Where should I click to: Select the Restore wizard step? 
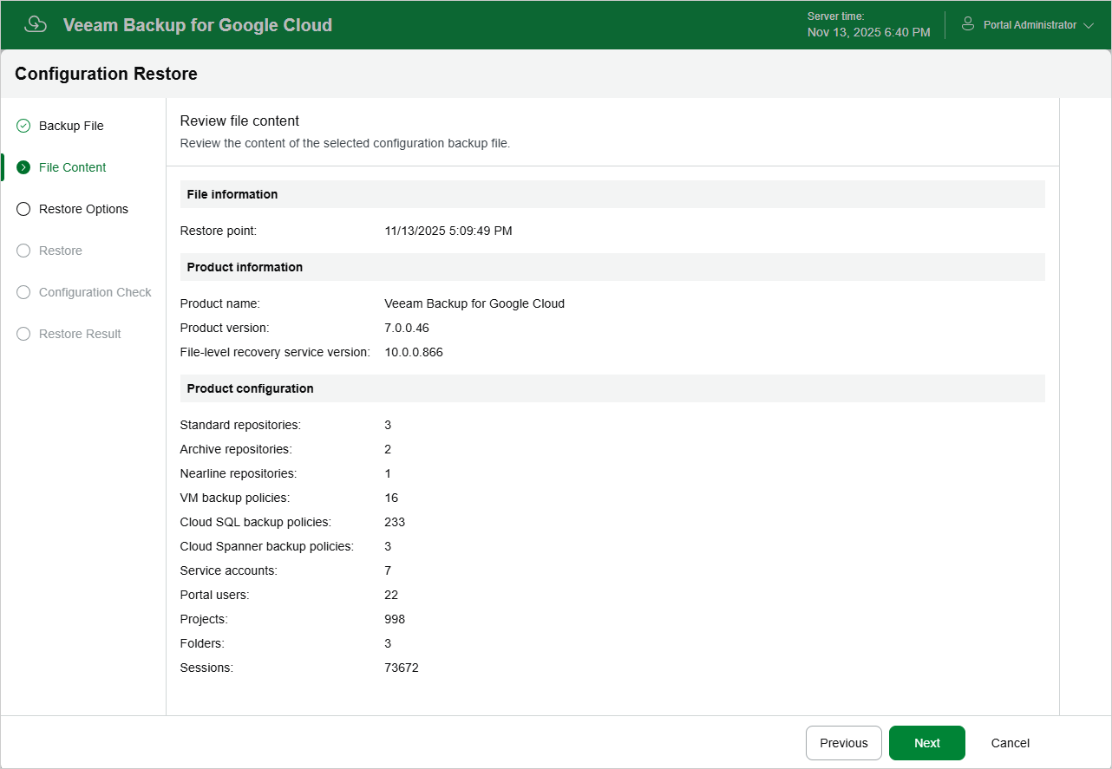point(61,251)
